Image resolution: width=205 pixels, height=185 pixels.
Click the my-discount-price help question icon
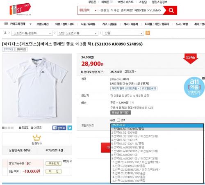point(102,72)
